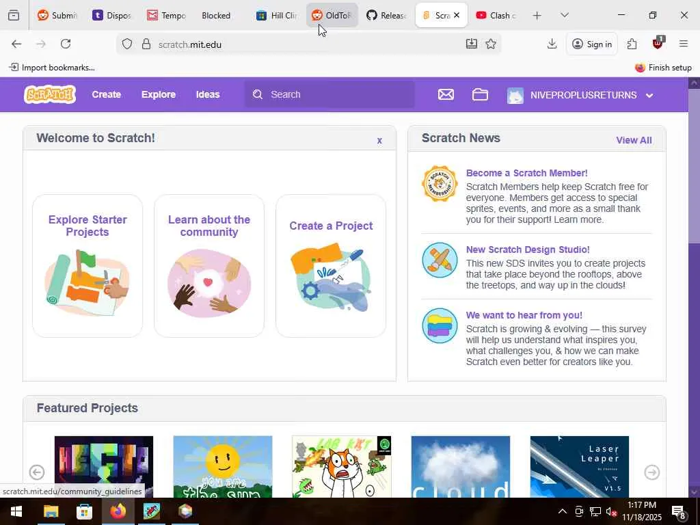The width and height of the screenshot is (700, 525).
Task: Show hidden system tray icons
Action: pyautogui.click(x=563, y=511)
